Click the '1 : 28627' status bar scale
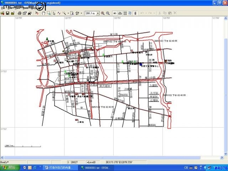The image size is (228, 171). pyautogui.click(x=72, y=162)
